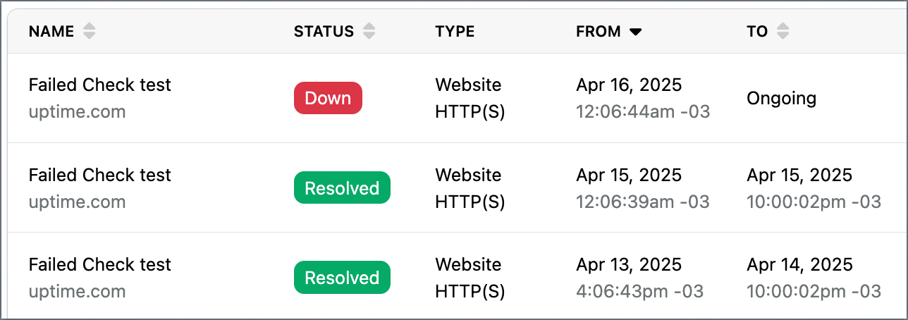Select the NAME column header

(51, 31)
